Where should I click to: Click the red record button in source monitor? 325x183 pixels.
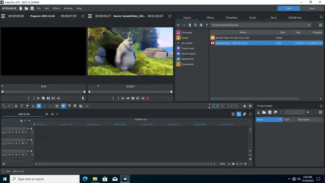[x=148, y=98]
